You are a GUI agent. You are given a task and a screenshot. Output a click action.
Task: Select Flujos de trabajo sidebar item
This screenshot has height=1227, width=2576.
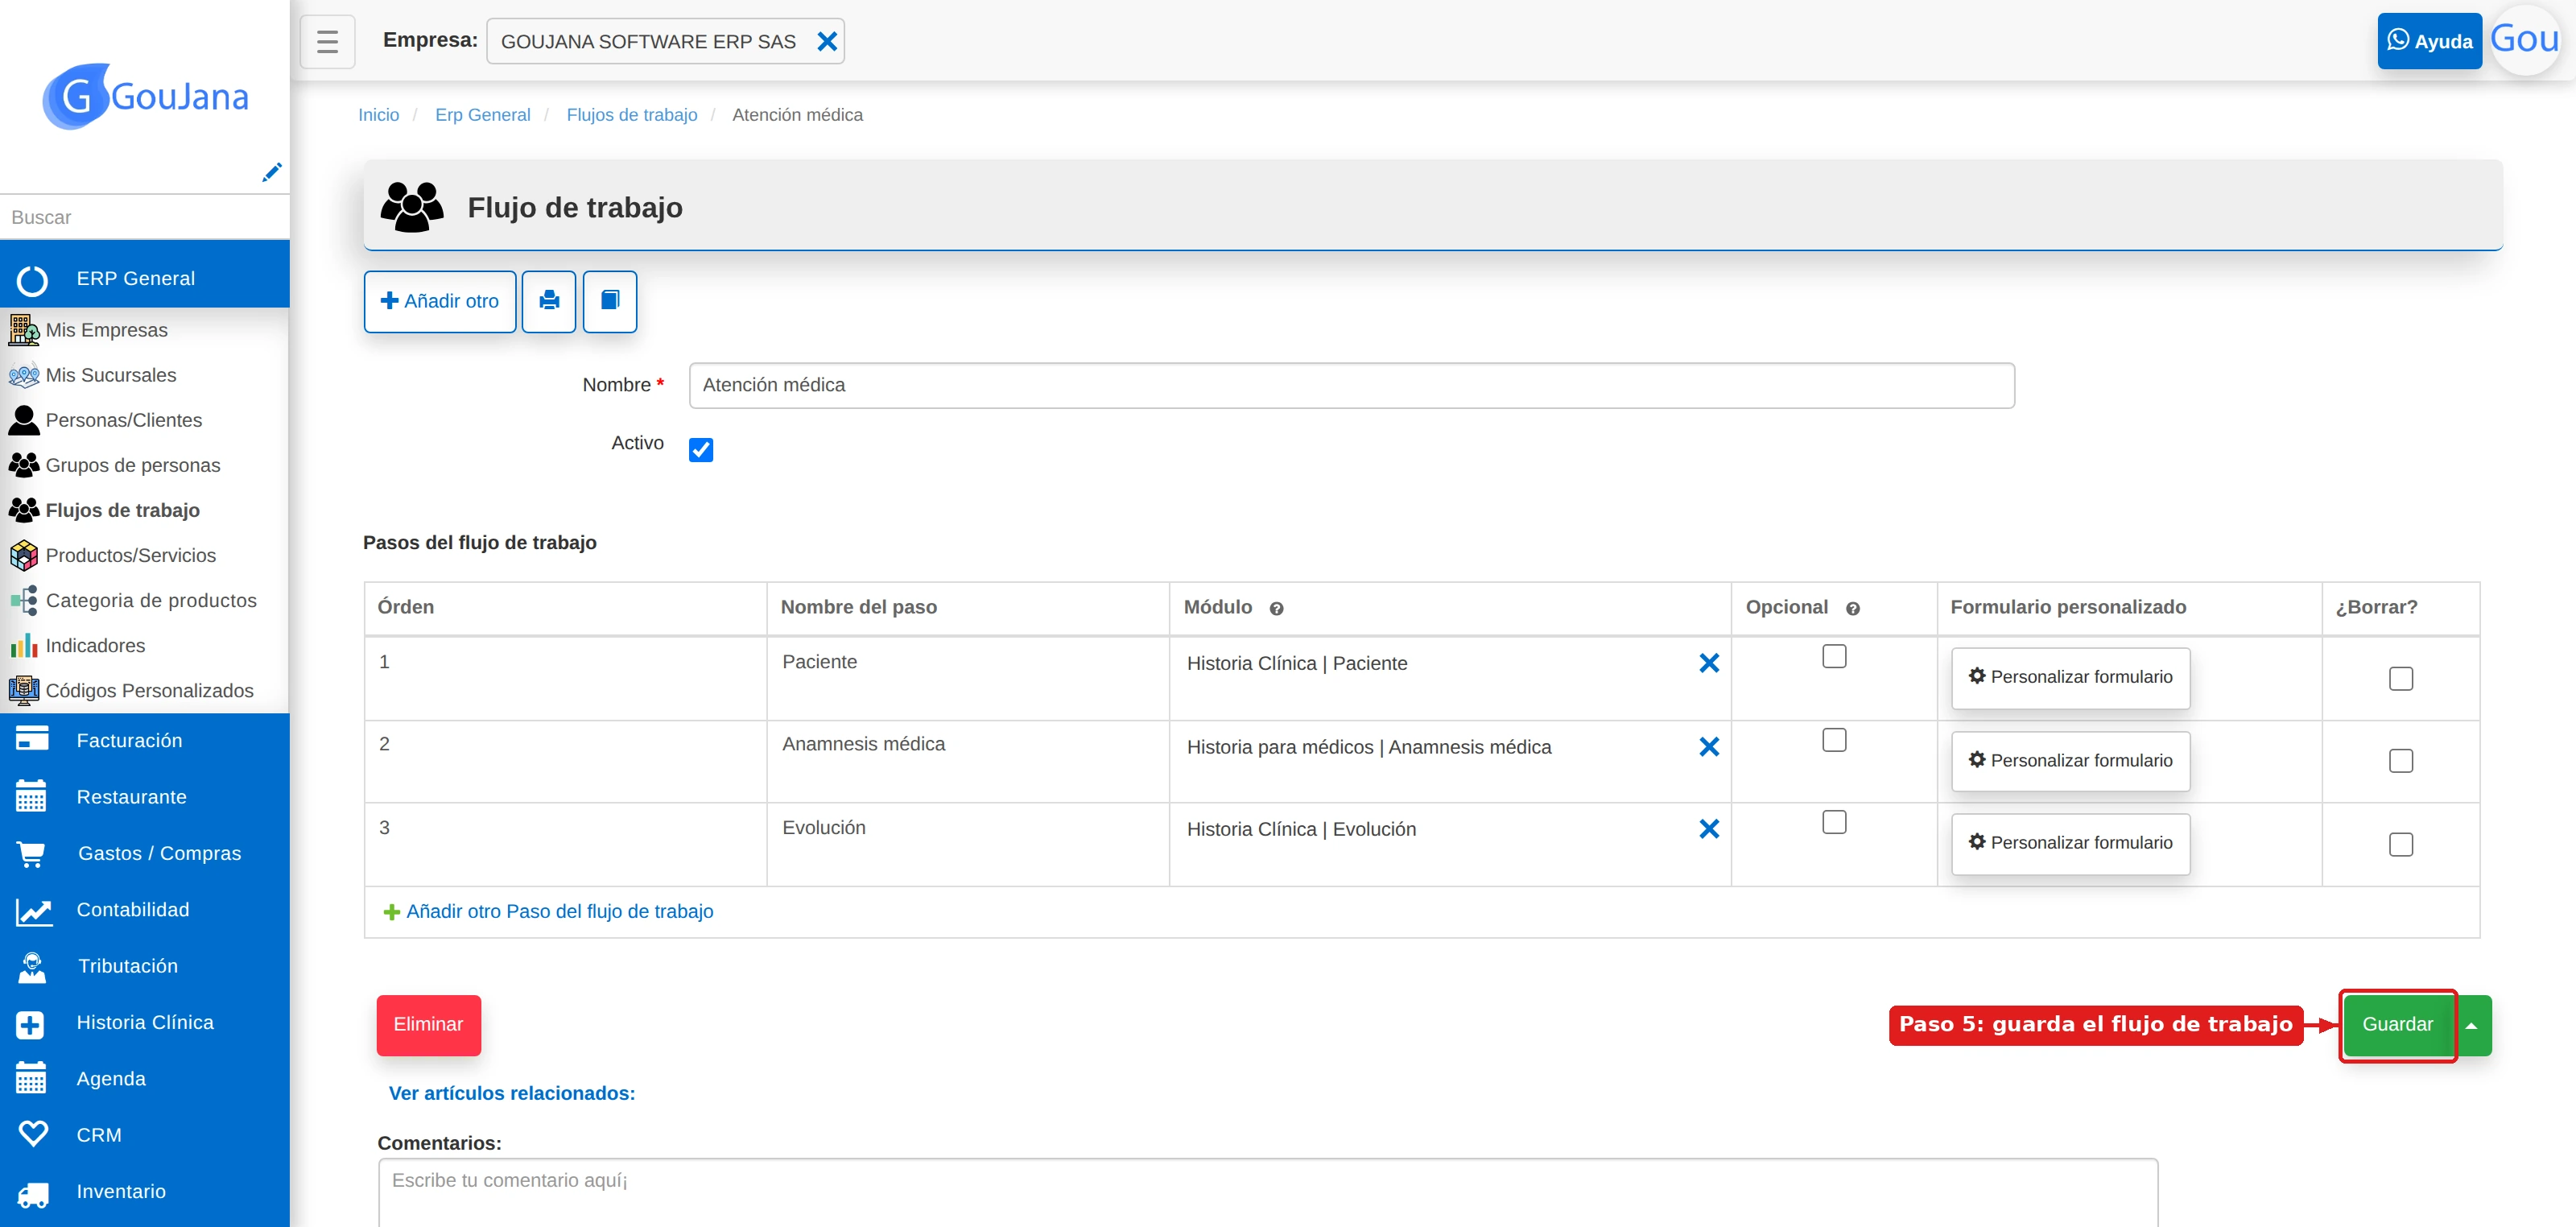click(145, 510)
